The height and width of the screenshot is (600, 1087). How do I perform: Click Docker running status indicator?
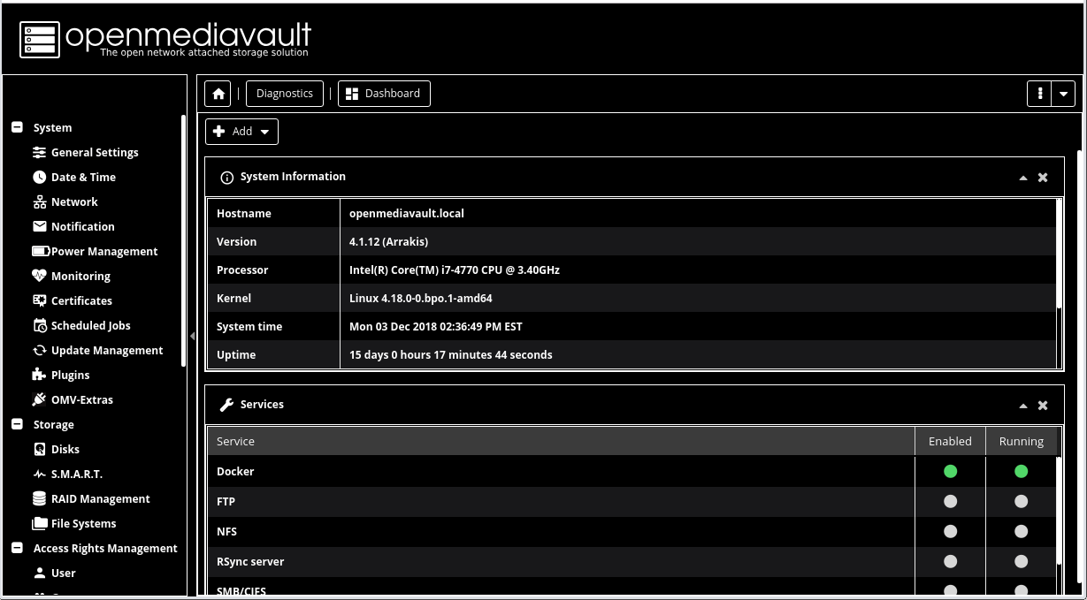point(1021,471)
